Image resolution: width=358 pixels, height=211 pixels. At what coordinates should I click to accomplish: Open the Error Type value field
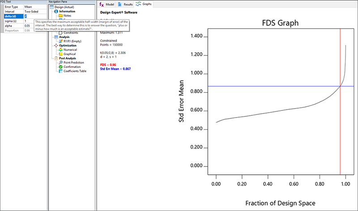(35, 7)
